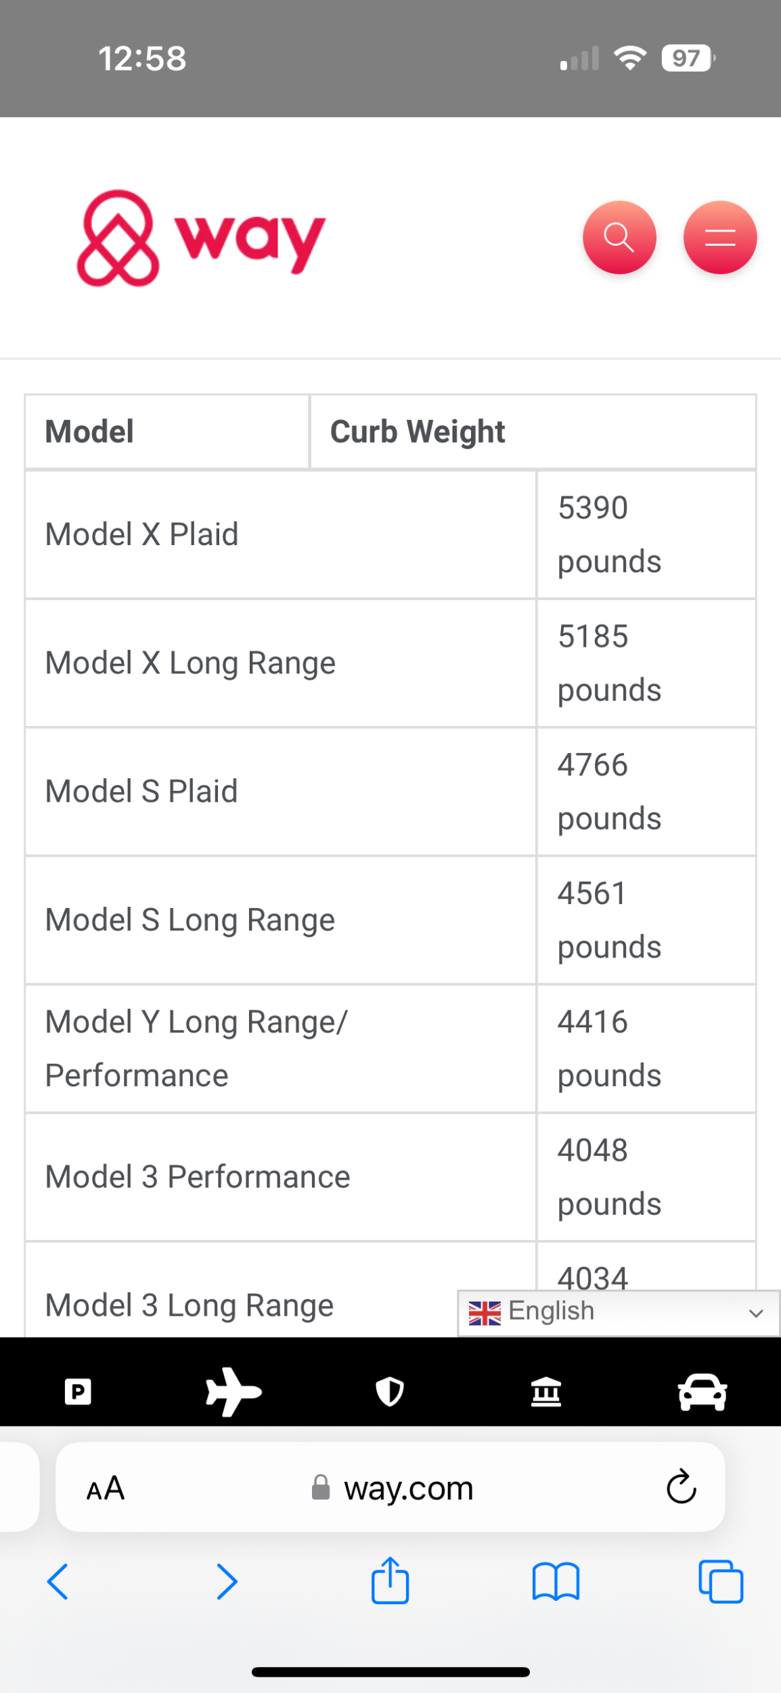
Task: Open Safari bookmarks book icon
Action: click(556, 1583)
